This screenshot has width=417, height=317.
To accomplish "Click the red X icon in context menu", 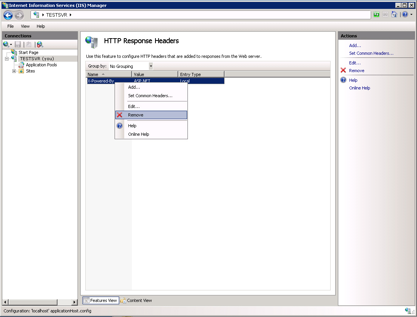I will click(120, 115).
